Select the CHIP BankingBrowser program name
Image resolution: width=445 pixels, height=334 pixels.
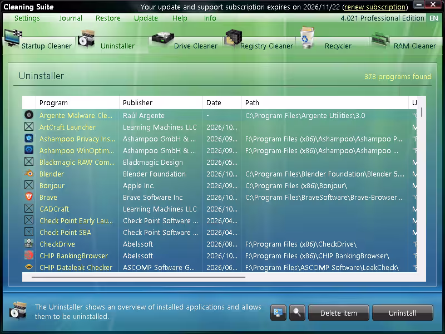pos(73,256)
